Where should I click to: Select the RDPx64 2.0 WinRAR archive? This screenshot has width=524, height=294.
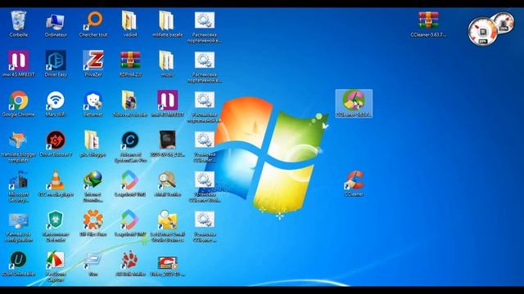coord(130,64)
